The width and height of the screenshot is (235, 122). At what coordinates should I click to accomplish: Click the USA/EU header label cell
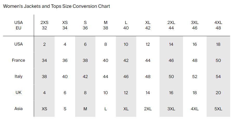(x=18, y=25)
